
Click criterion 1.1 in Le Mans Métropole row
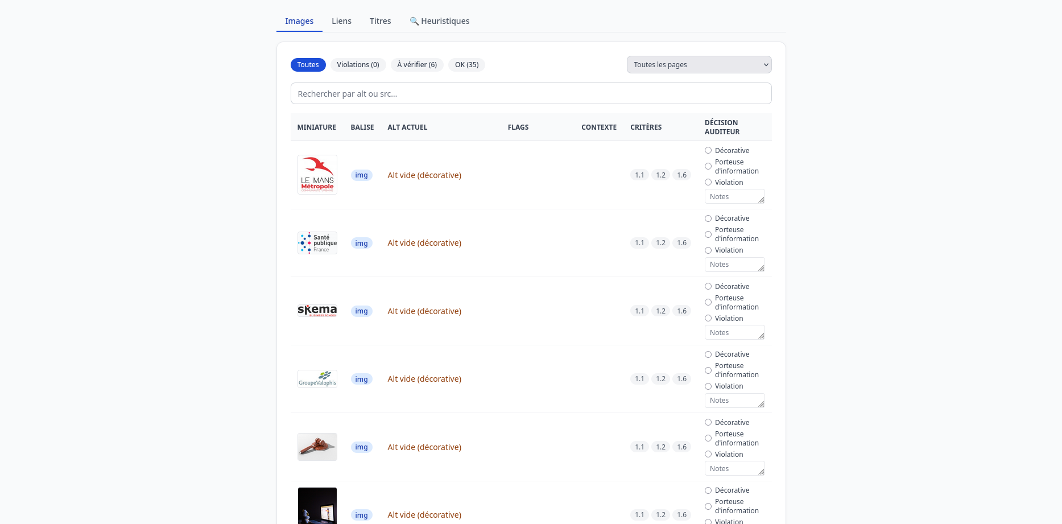click(x=639, y=175)
